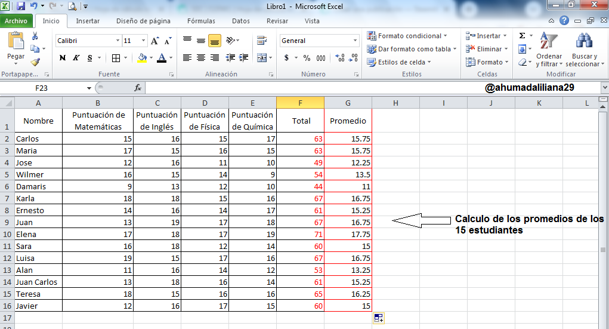The height and width of the screenshot is (329, 609).
Task: Apply percent style format
Action: pos(307,58)
